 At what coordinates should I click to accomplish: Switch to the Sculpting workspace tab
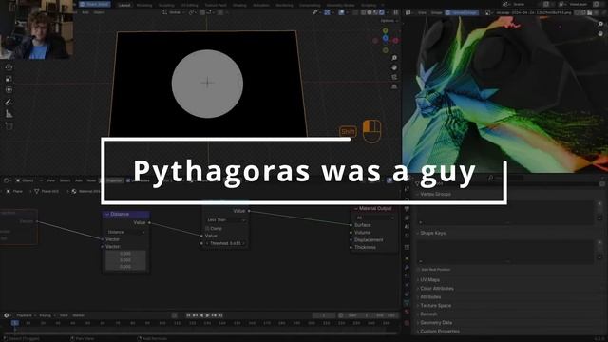point(166,5)
